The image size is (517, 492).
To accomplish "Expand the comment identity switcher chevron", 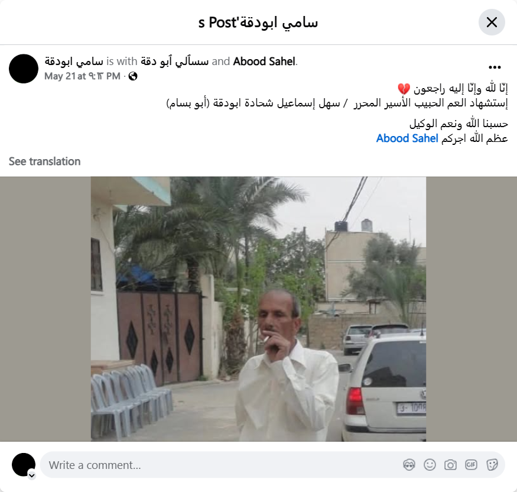I will pos(32,475).
